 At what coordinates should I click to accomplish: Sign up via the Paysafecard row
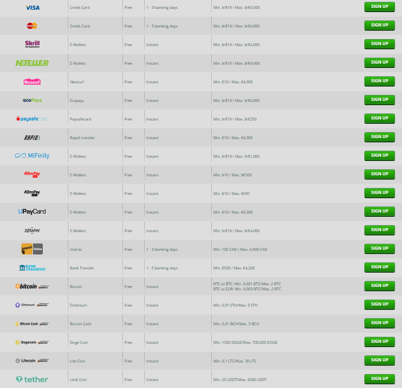[380, 118]
